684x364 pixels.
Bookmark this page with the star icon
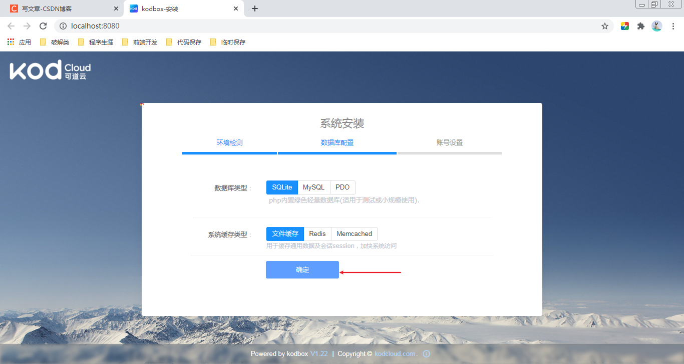click(x=605, y=26)
